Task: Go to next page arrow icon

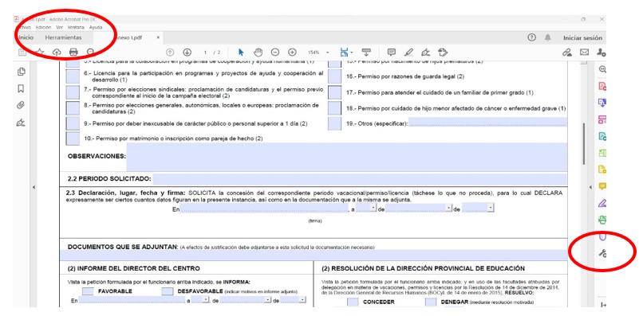Action: 187,52
